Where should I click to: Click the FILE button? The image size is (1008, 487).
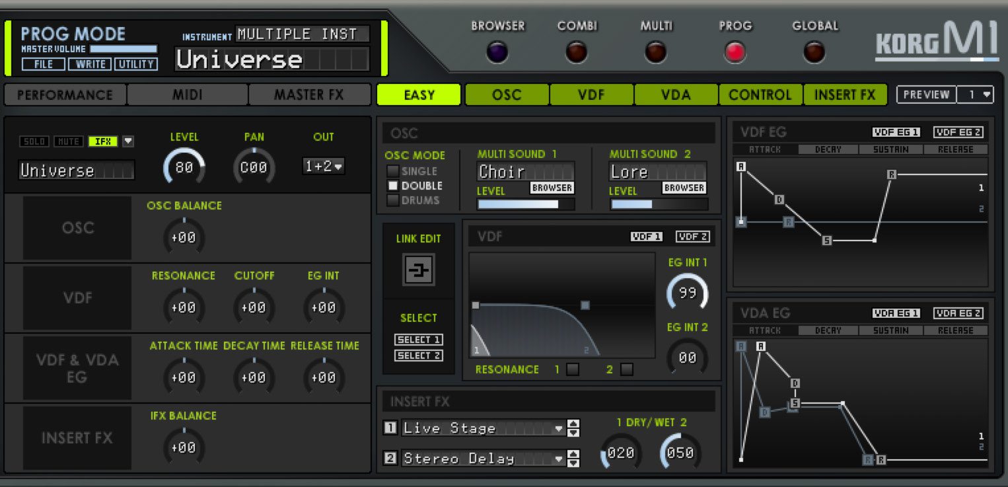click(x=44, y=64)
